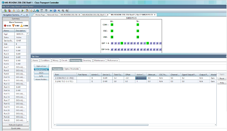Open the Performance tab
The width and height of the screenshot is (227, 131).
coord(113,60)
